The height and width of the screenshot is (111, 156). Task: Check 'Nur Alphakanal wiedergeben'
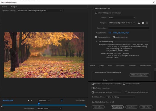(x=126, y=92)
